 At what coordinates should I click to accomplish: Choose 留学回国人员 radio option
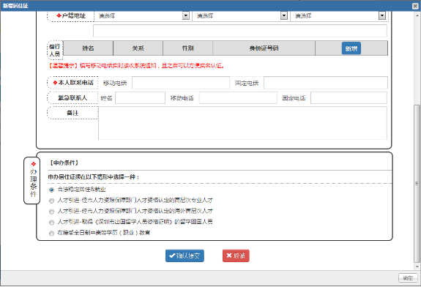(51, 223)
